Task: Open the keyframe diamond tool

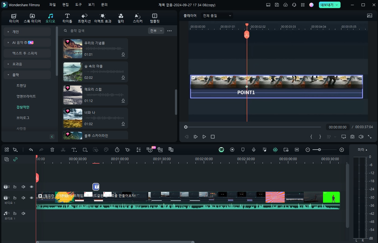Action: click(128, 150)
